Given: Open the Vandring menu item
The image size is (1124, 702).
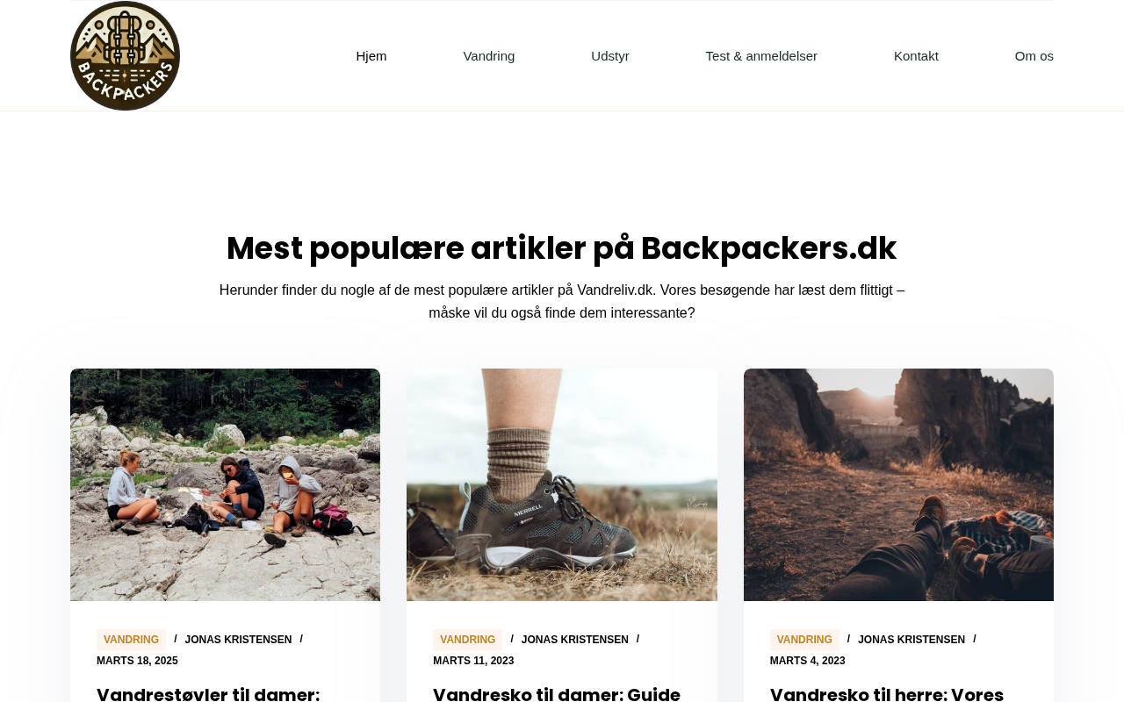Looking at the screenshot, I should pos(489,56).
